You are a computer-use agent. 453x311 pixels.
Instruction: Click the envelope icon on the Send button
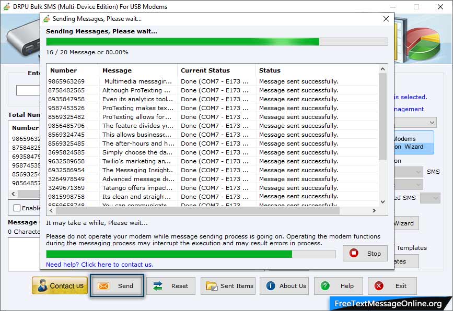(x=103, y=286)
